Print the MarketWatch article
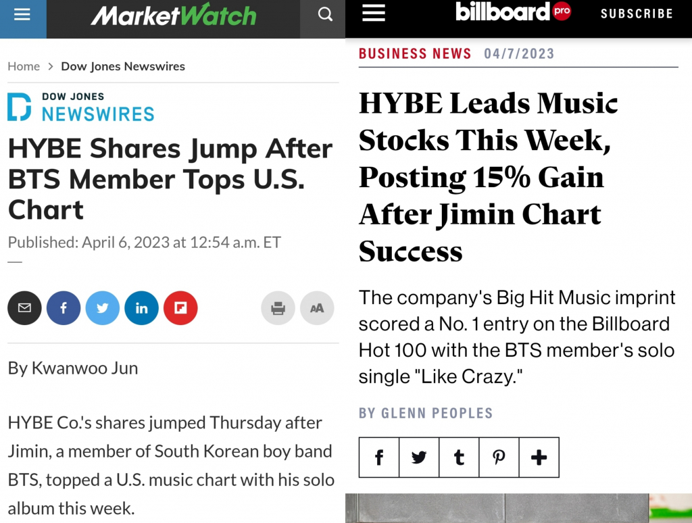Screen dimensions: 692x523 click(x=278, y=308)
